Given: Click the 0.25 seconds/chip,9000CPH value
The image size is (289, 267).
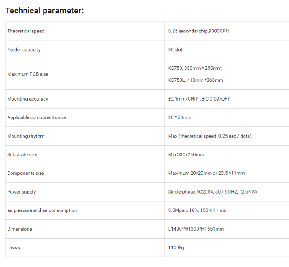Looking at the screenshot, I should point(198,31).
